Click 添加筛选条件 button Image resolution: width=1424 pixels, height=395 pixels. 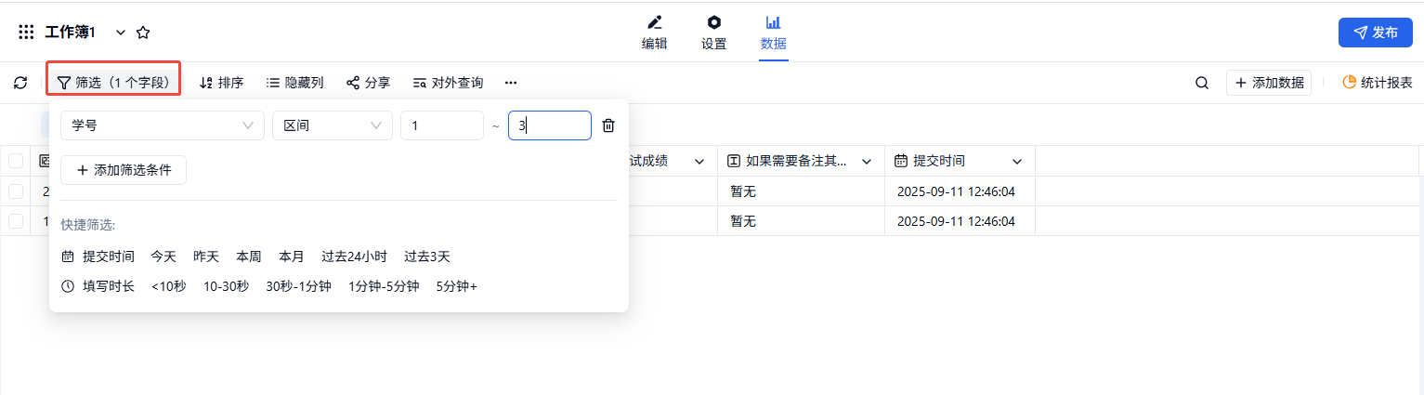click(x=124, y=170)
